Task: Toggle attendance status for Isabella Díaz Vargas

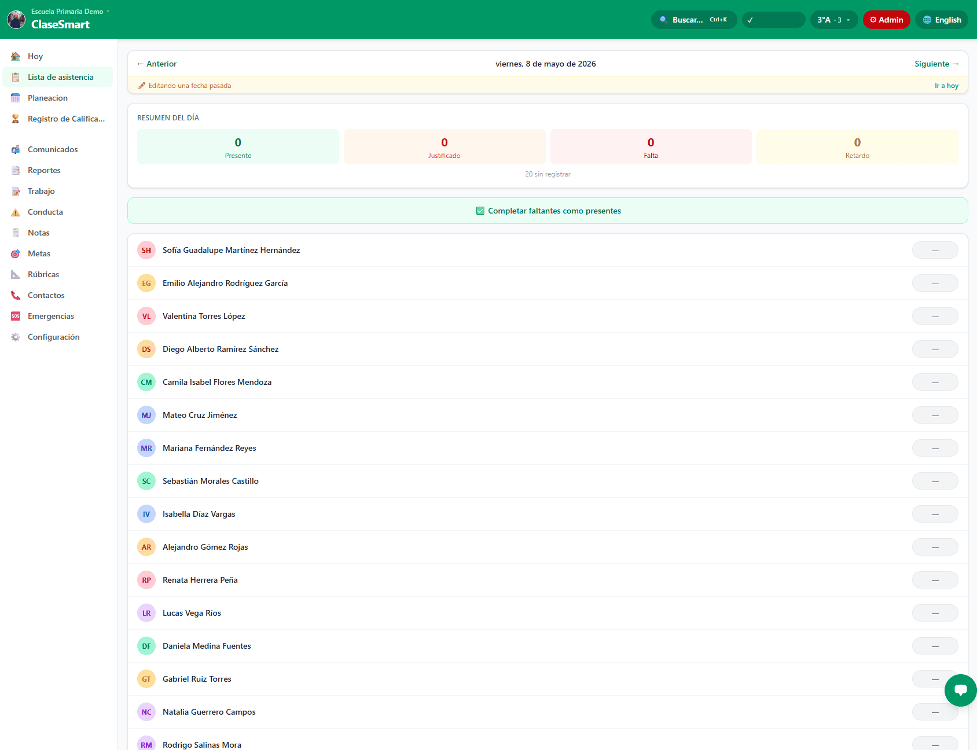Action: 935,514
